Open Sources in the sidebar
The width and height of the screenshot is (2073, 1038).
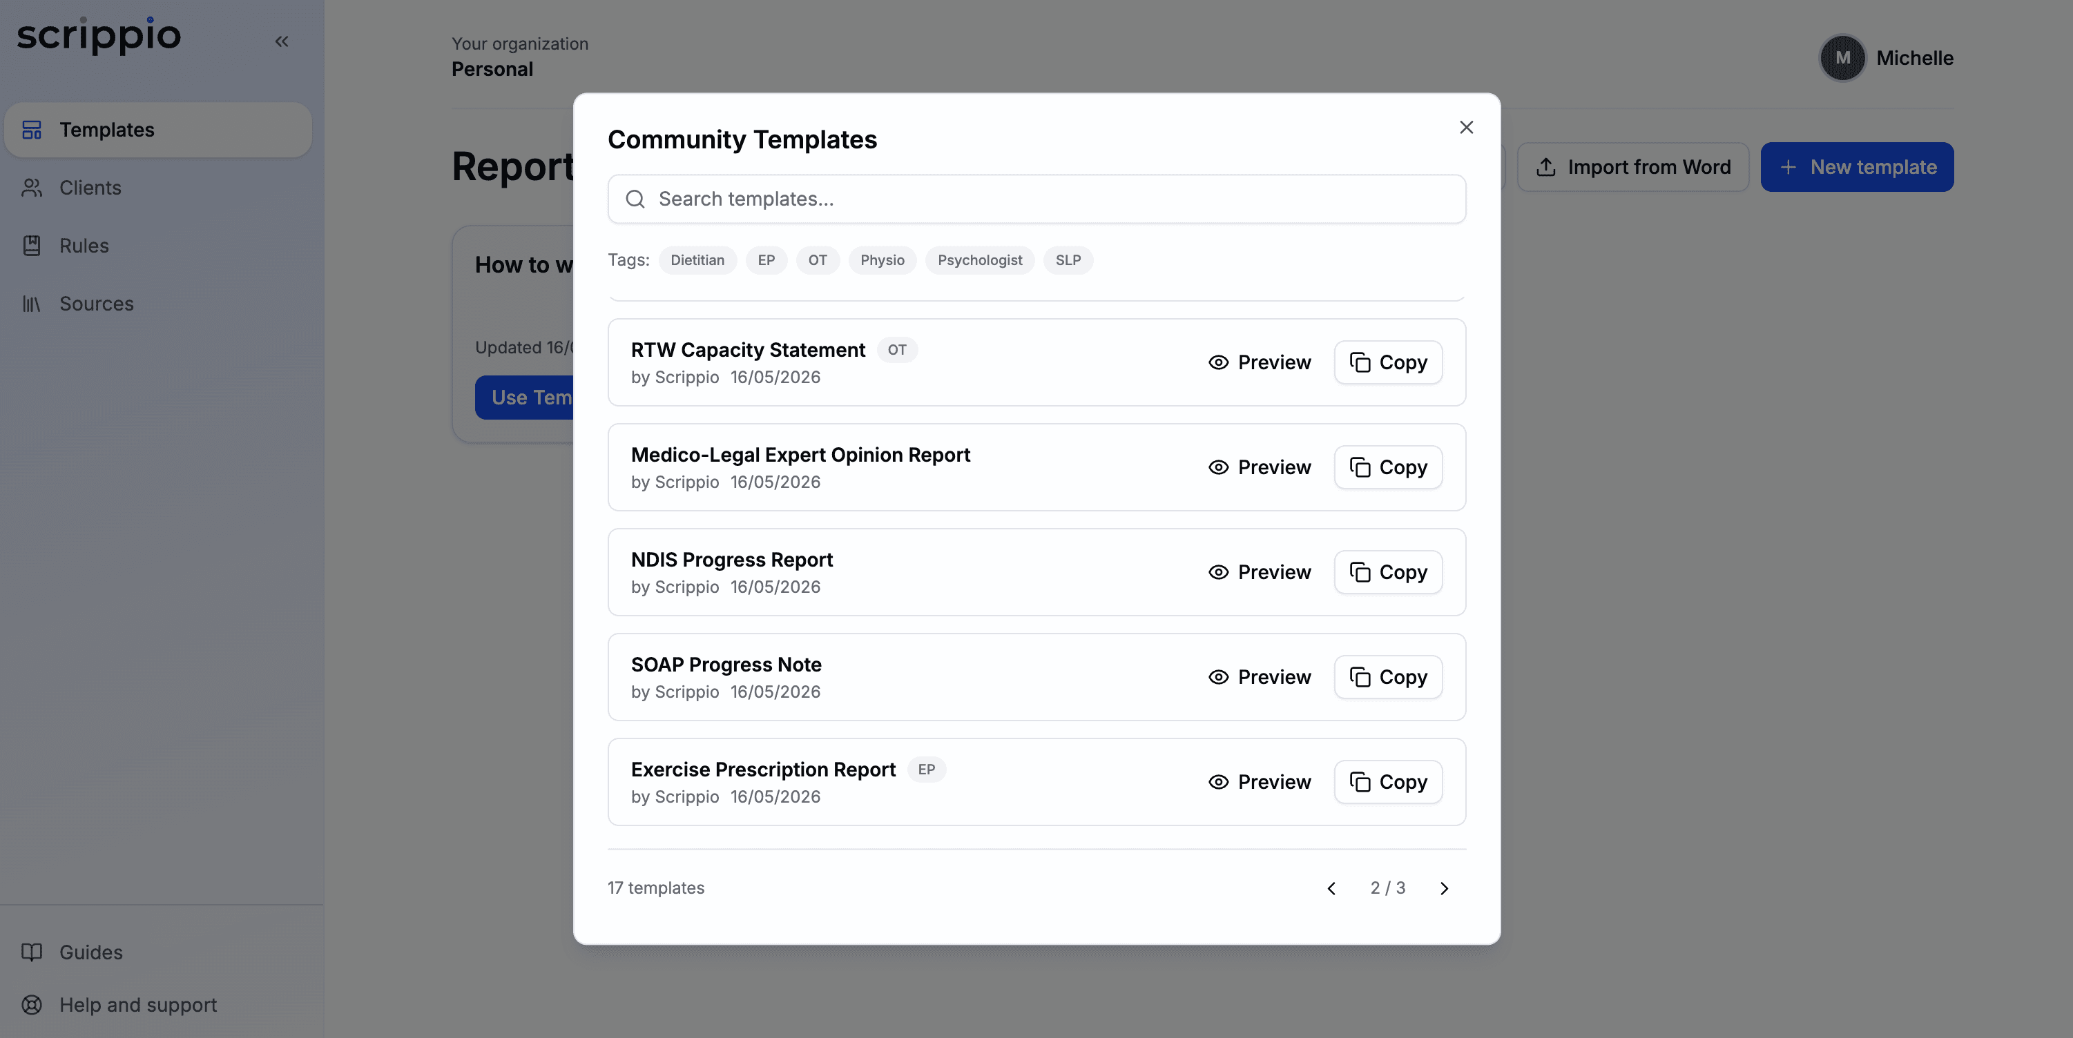(x=157, y=303)
